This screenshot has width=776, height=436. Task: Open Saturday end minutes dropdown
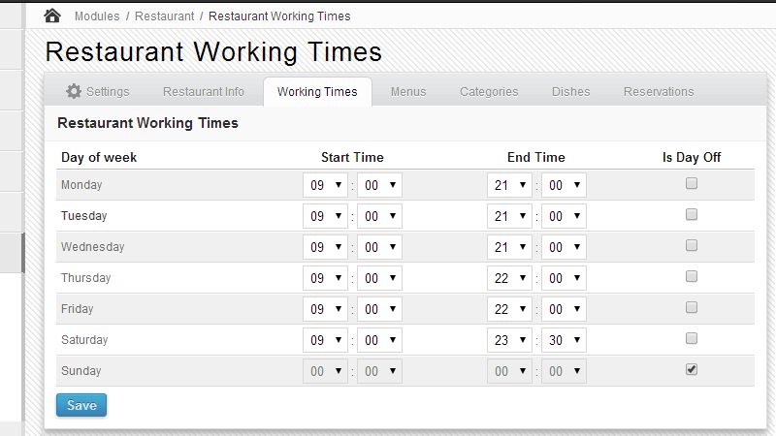tap(564, 340)
